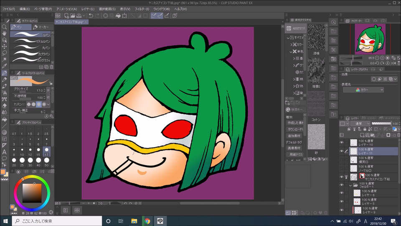Open the layer color dropdown beside the blue swatch

(398, 129)
